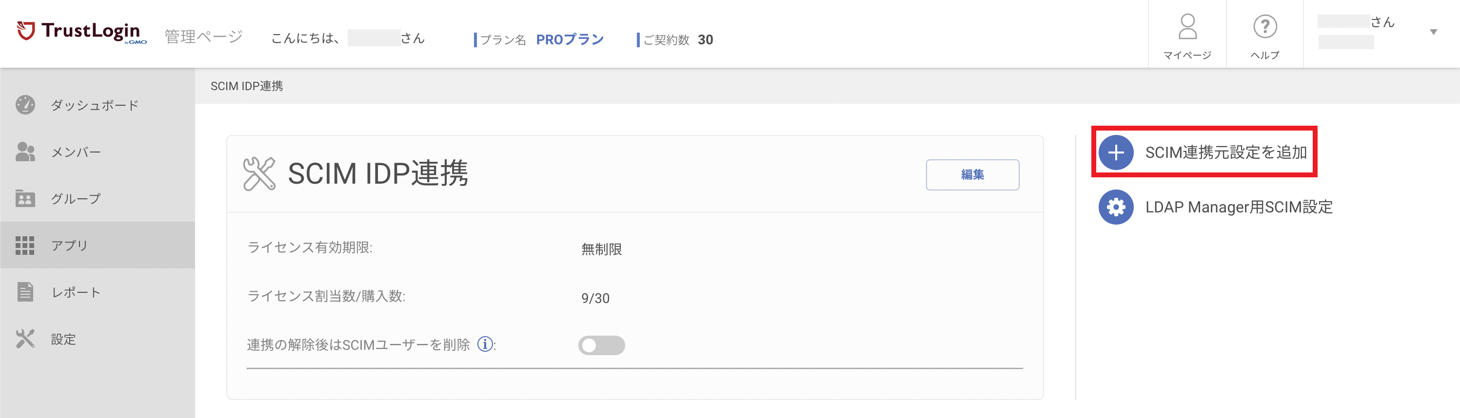Viewport: 1460px width, 418px height.
Task: Click the 設定 tools icon in sidebar
Action: coord(25,339)
